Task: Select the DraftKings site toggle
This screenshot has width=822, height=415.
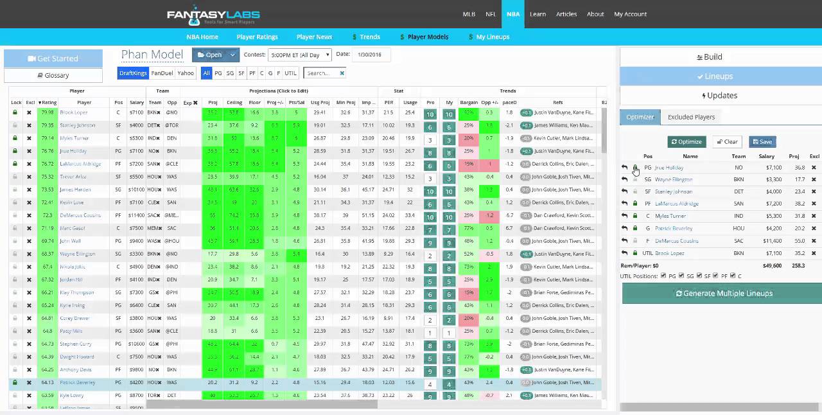Action: coord(133,73)
